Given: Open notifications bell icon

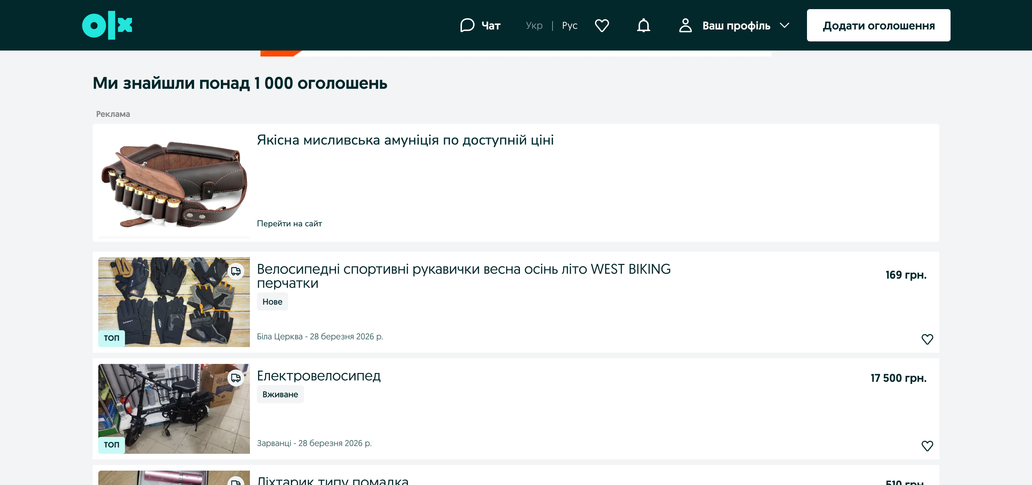Looking at the screenshot, I should pyautogui.click(x=643, y=25).
